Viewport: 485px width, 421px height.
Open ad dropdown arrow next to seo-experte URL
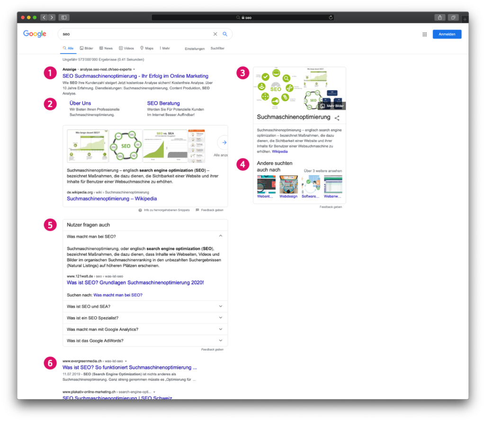[x=134, y=69]
